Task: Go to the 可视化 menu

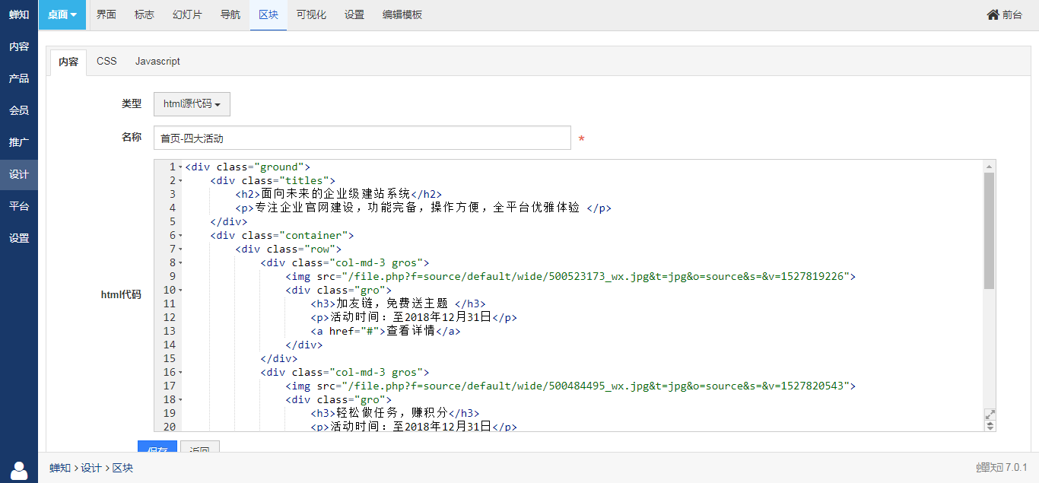Action: 311,14
